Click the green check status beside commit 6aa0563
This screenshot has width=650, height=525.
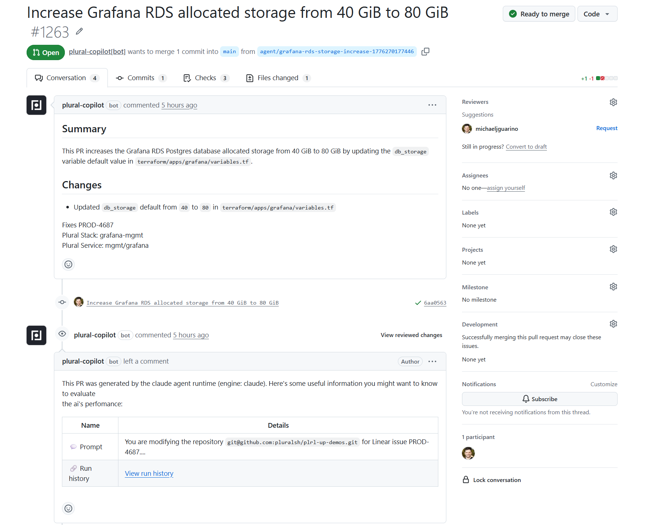[x=418, y=303]
